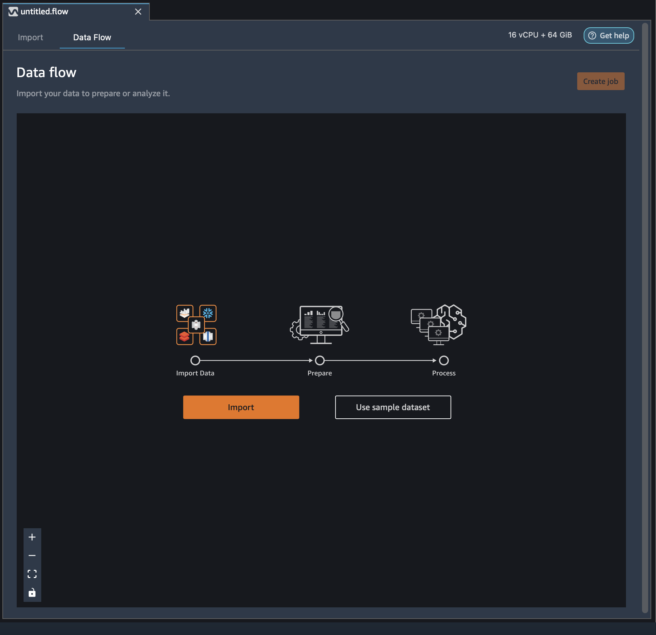Image resolution: width=656 pixels, height=635 pixels.
Task: Click Use sample dataset button
Action: pos(393,407)
